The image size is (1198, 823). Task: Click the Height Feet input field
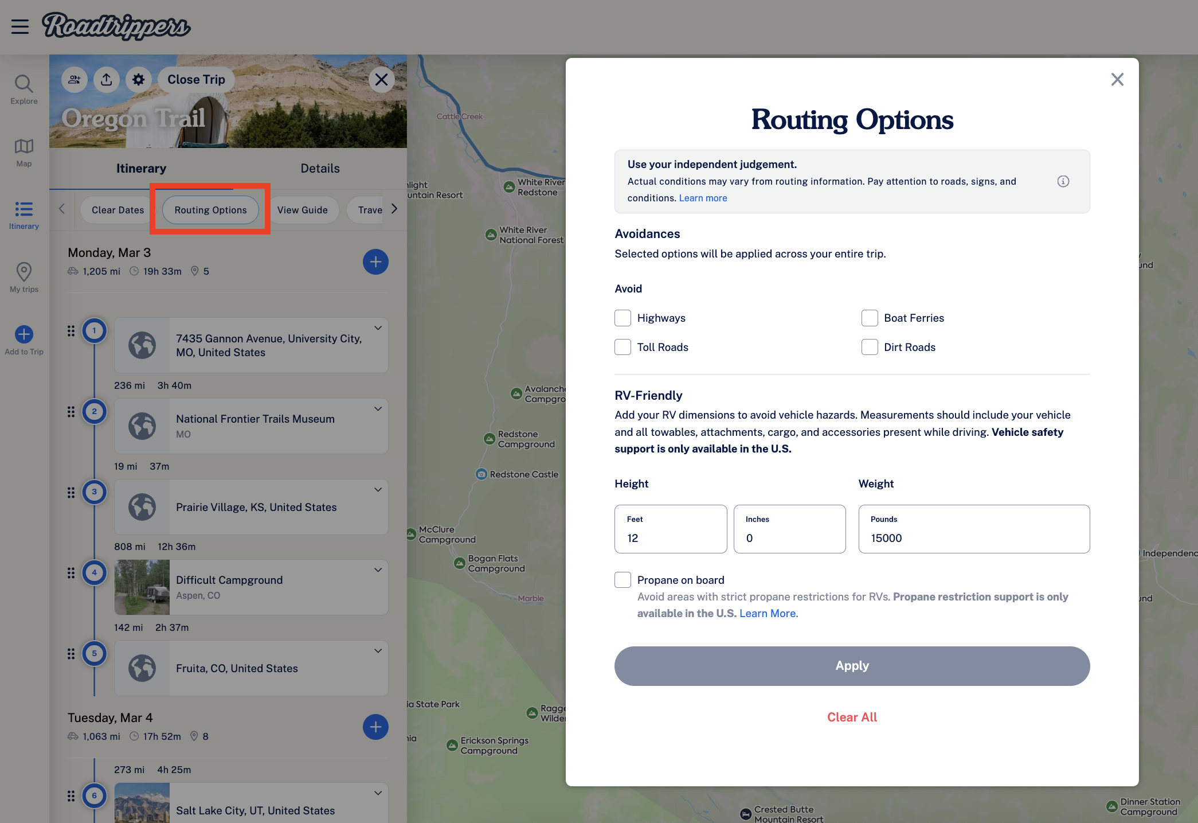coord(671,529)
